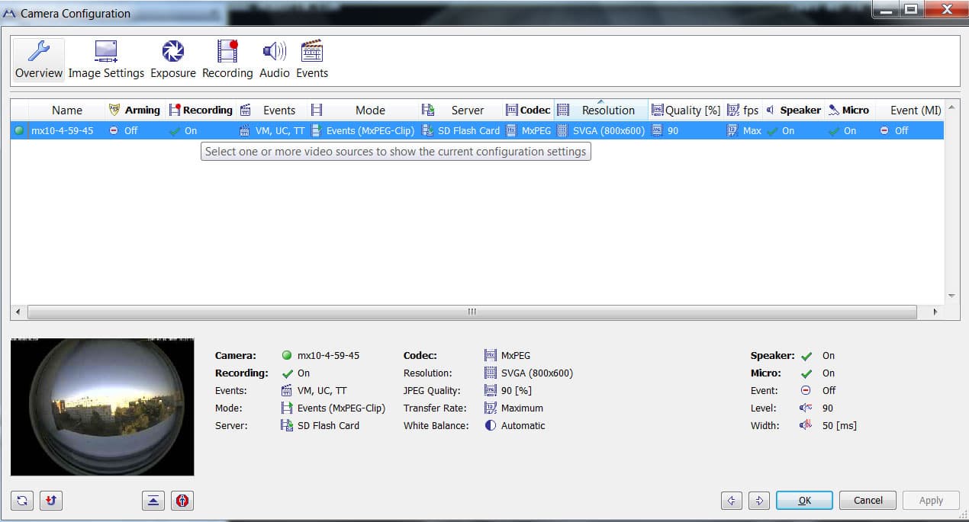Sort by the Resolution column header
Viewport: 969px width, 522px height.
(601, 110)
